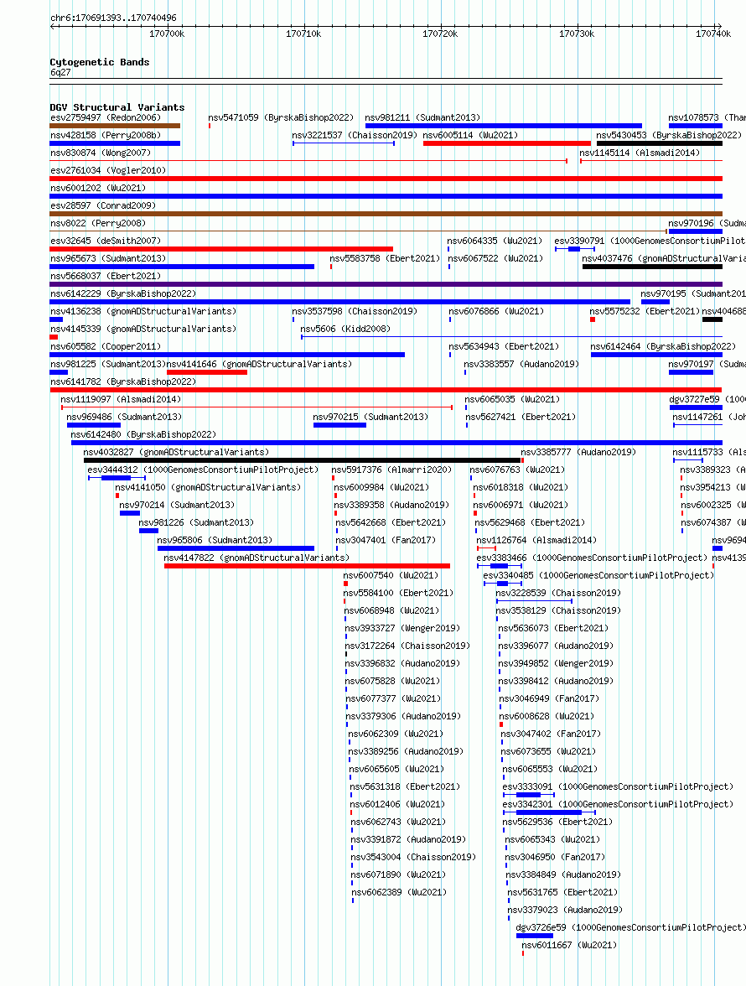The width and height of the screenshot is (746, 986).
Task: Click the brown bar under esv28597
Action: tap(386, 214)
